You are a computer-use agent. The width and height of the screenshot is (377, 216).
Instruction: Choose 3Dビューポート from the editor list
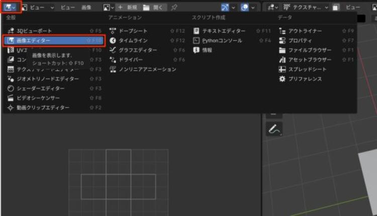(x=31, y=31)
